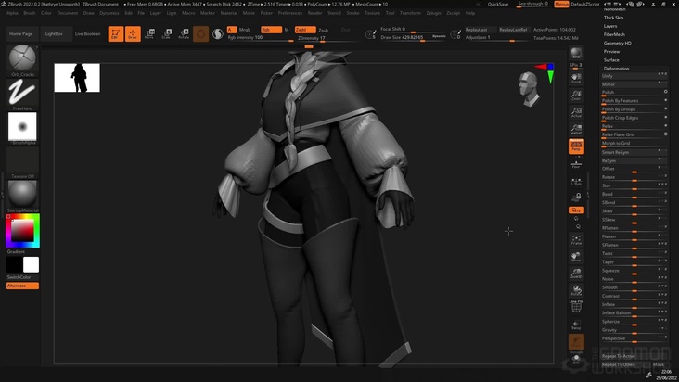Select the Move transform tool

(x=150, y=33)
